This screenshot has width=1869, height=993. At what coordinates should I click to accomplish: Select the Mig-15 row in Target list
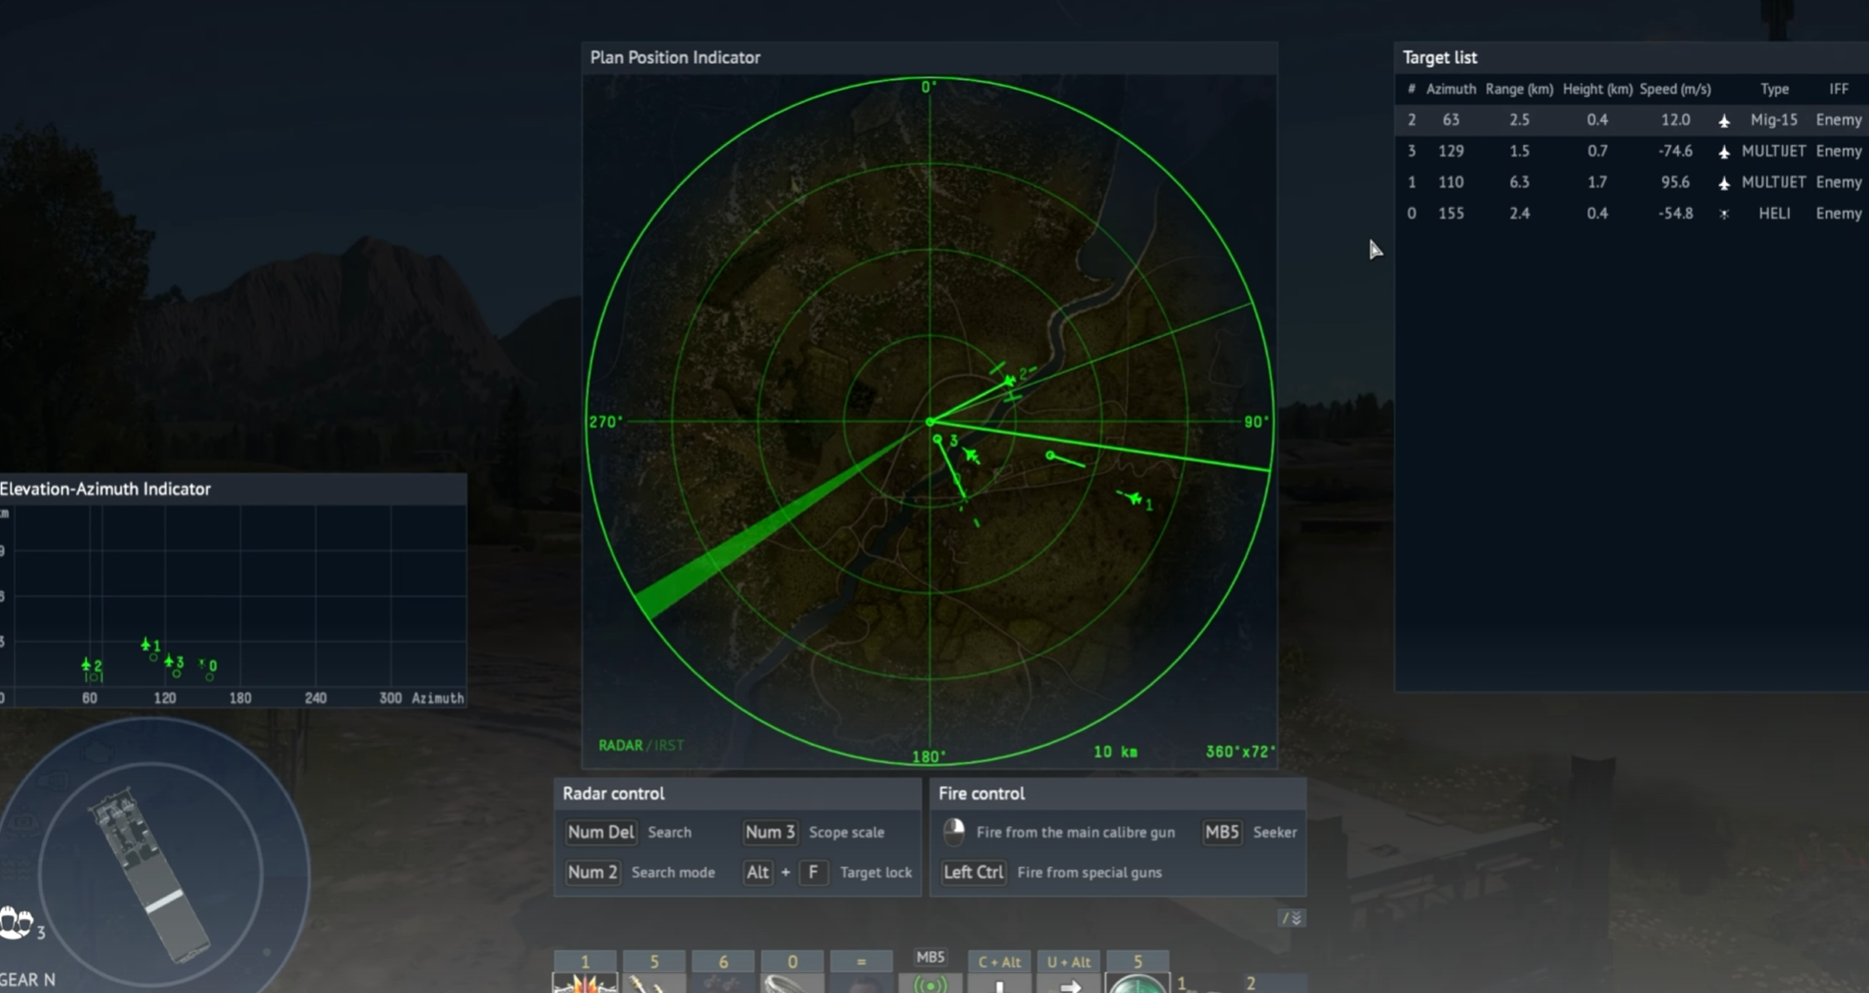click(1631, 120)
